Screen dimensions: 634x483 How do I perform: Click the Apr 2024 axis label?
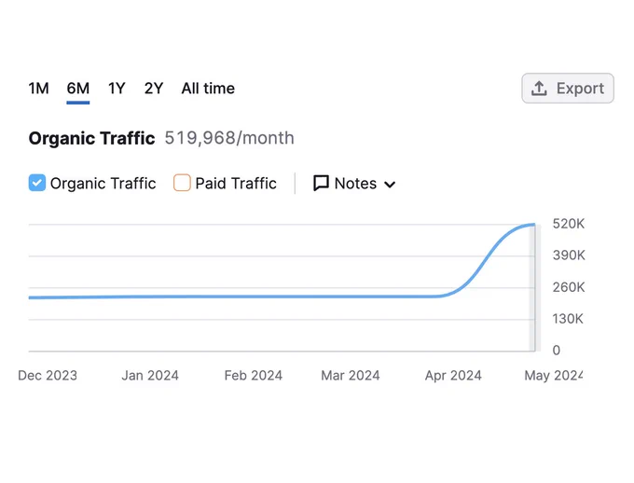pyautogui.click(x=453, y=376)
